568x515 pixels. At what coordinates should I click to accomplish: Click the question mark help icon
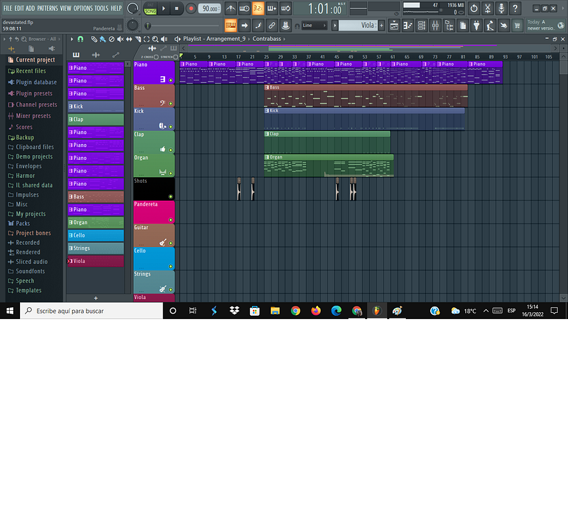[x=515, y=8]
